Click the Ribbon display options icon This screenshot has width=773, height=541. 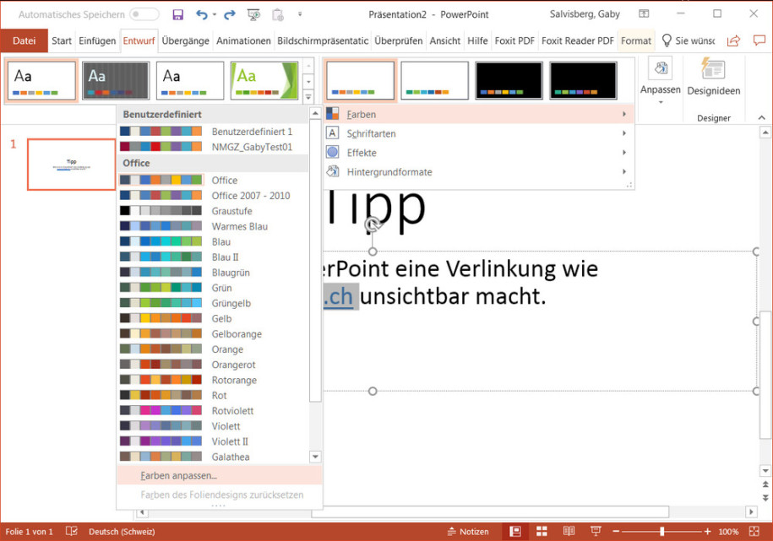tap(644, 14)
